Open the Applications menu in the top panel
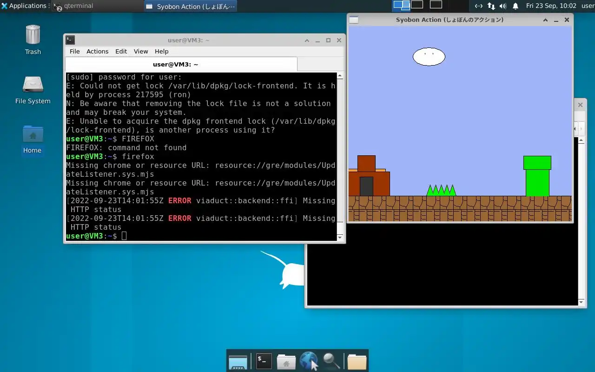The height and width of the screenshot is (372, 595). (x=24, y=6)
